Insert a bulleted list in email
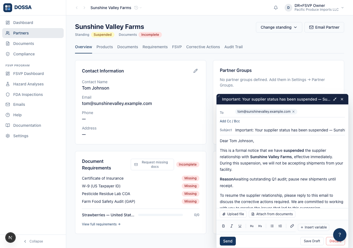 click(272, 226)
